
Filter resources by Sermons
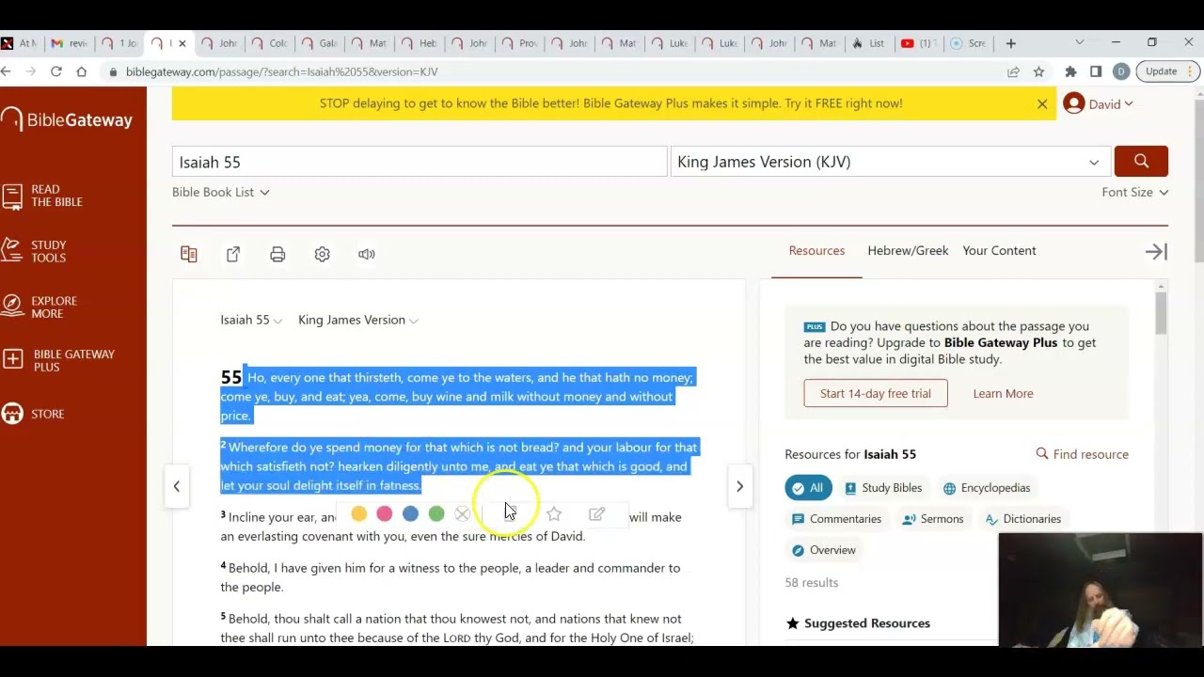pyautogui.click(x=933, y=519)
